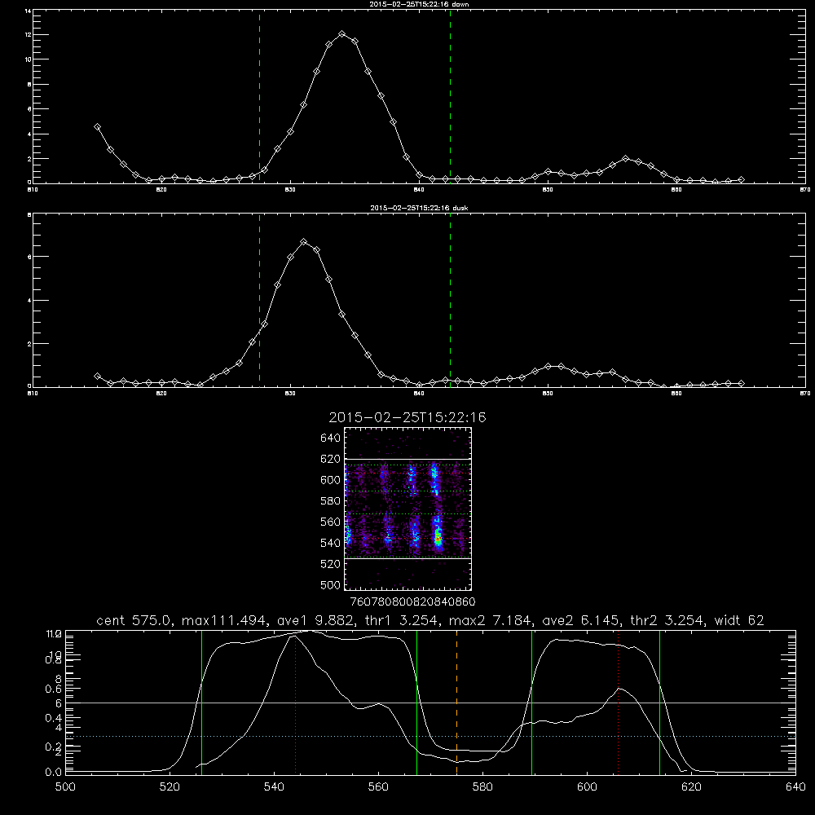Click the timestamp title above the spectral image

coord(407,417)
